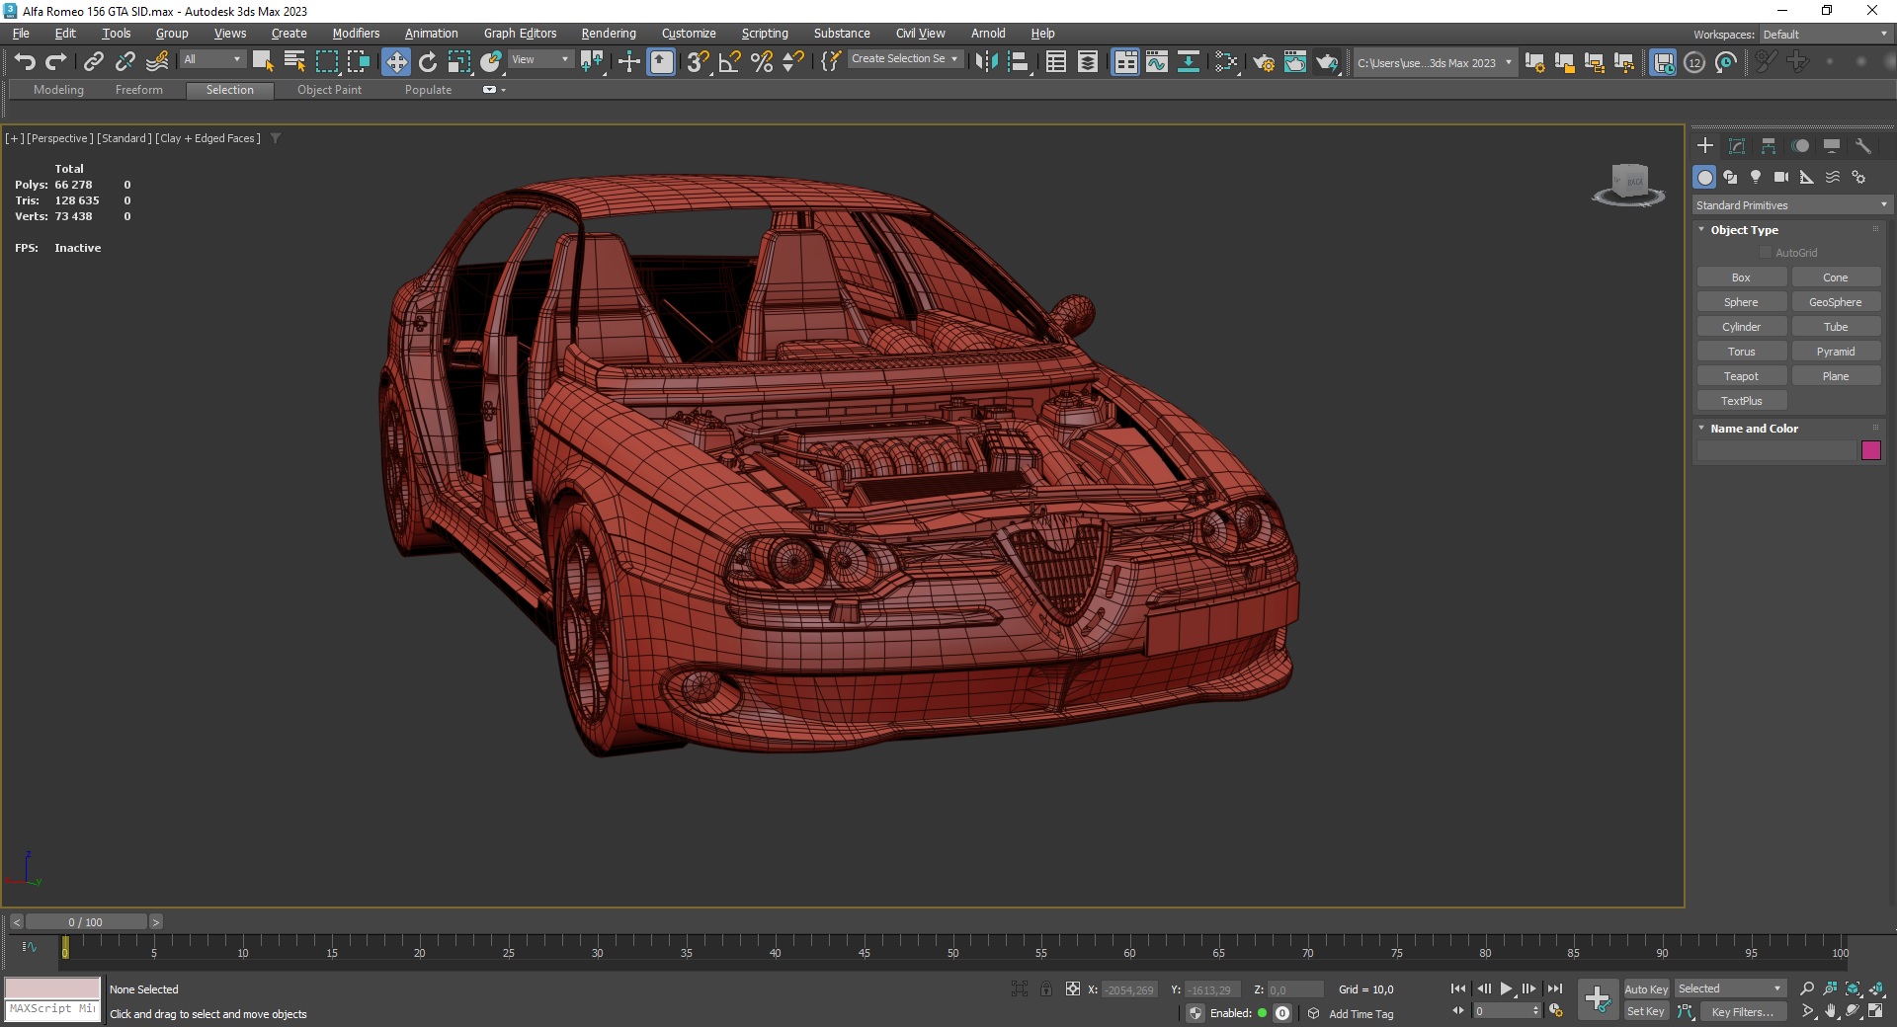
Task: Open the Standard Primitives dropdown
Action: point(1791,205)
